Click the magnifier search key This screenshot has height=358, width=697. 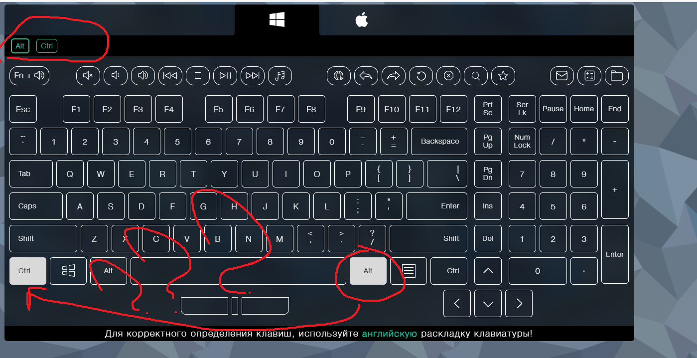tap(476, 76)
